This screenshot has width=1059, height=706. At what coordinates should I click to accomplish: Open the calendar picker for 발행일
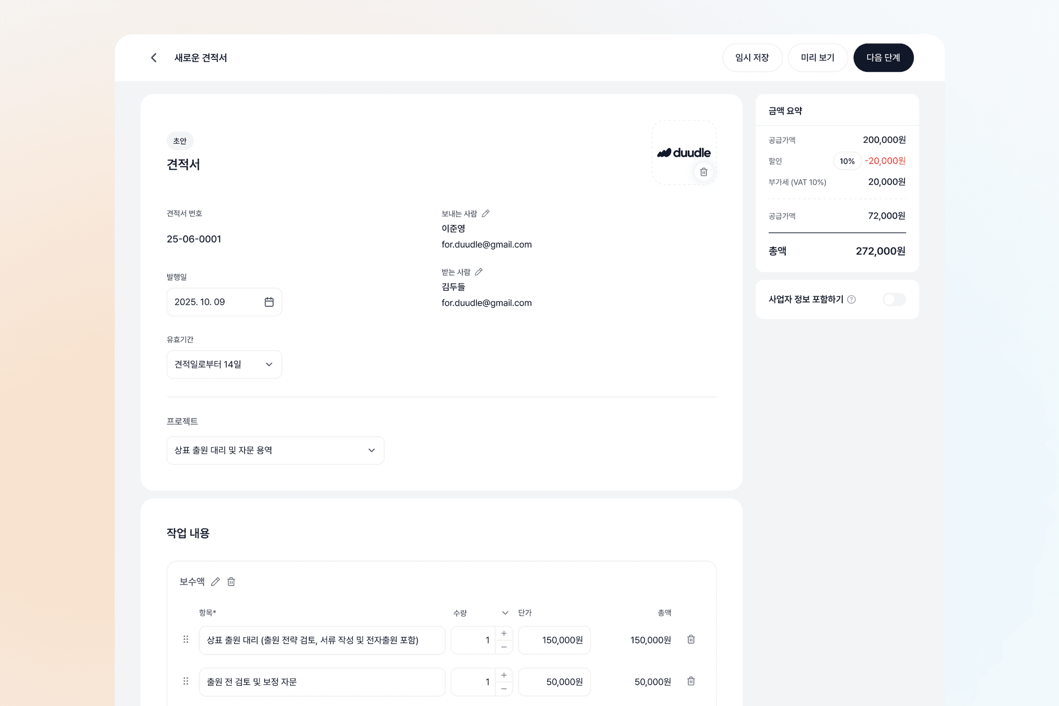268,302
